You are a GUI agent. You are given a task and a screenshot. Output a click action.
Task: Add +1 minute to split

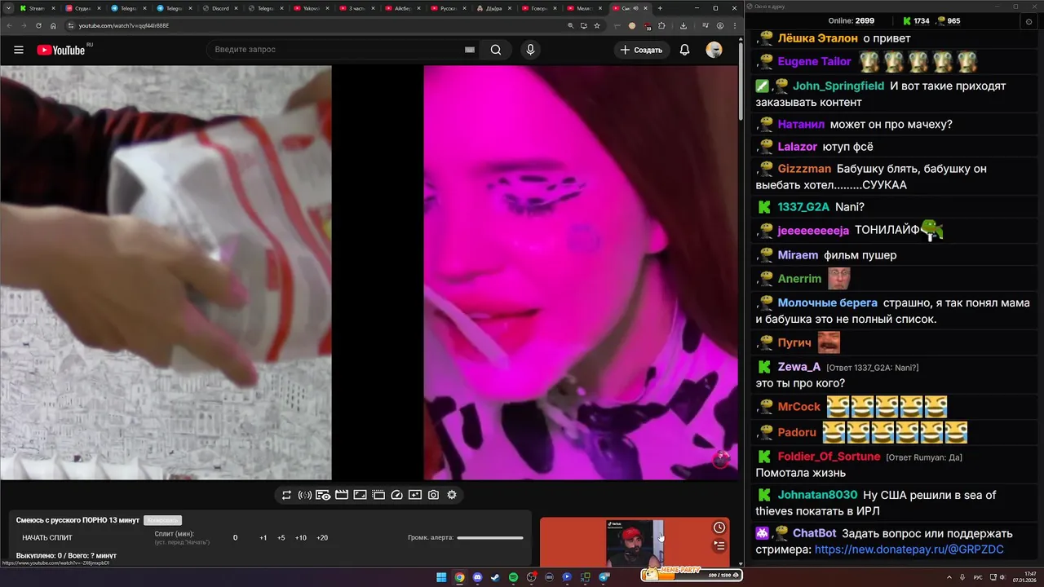(263, 538)
